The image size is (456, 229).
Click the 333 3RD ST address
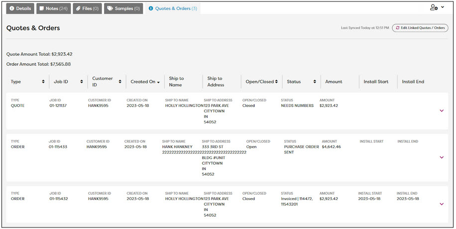[x=213, y=147]
